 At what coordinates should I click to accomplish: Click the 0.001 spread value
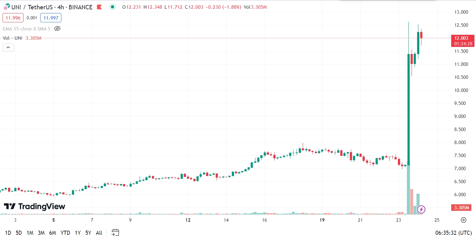tap(32, 18)
